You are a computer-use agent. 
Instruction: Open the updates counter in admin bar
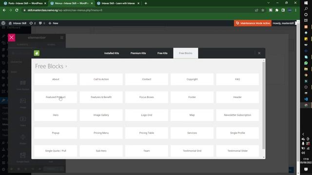pos(33,23)
